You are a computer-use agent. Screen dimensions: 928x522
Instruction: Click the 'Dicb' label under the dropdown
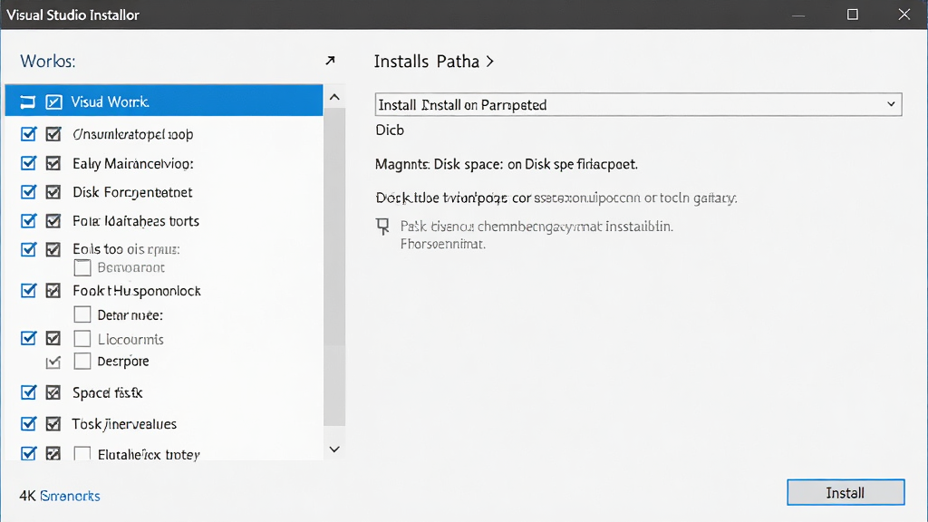tap(390, 130)
